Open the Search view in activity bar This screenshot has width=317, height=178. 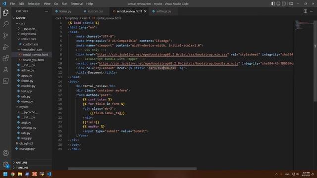click(5, 24)
